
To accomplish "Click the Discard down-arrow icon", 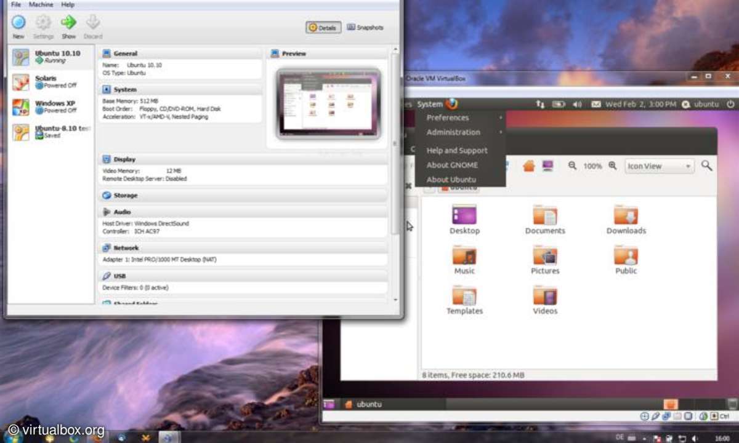I will click(x=93, y=23).
